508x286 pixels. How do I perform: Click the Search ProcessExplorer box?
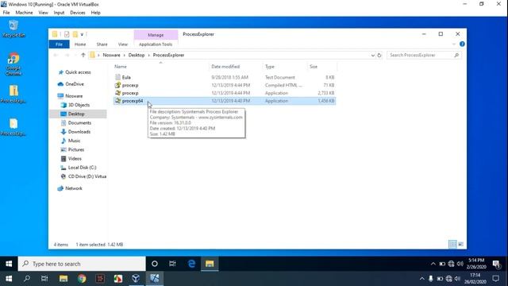424,55
